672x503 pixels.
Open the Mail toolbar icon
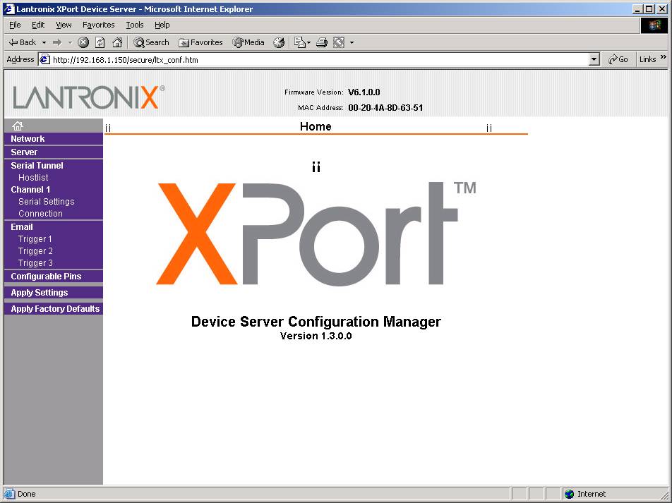(299, 42)
